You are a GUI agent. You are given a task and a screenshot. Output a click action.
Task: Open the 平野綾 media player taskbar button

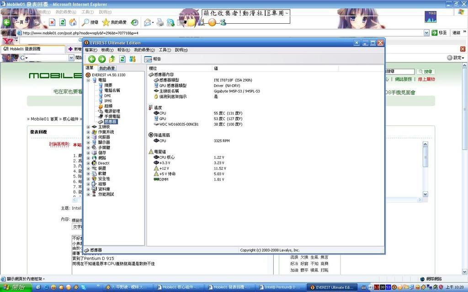[128, 287]
